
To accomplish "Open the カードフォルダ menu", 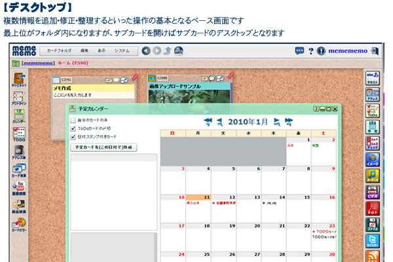I will [58, 50].
